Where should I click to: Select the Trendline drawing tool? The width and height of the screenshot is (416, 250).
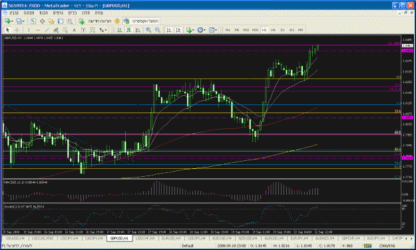(47, 30)
